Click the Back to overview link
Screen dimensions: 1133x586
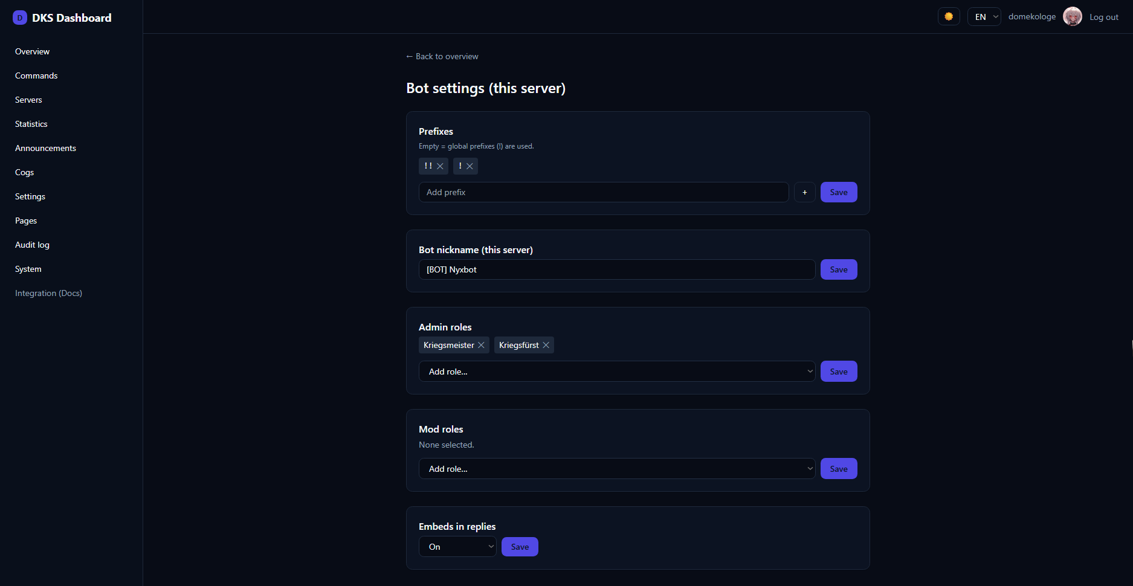(442, 56)
